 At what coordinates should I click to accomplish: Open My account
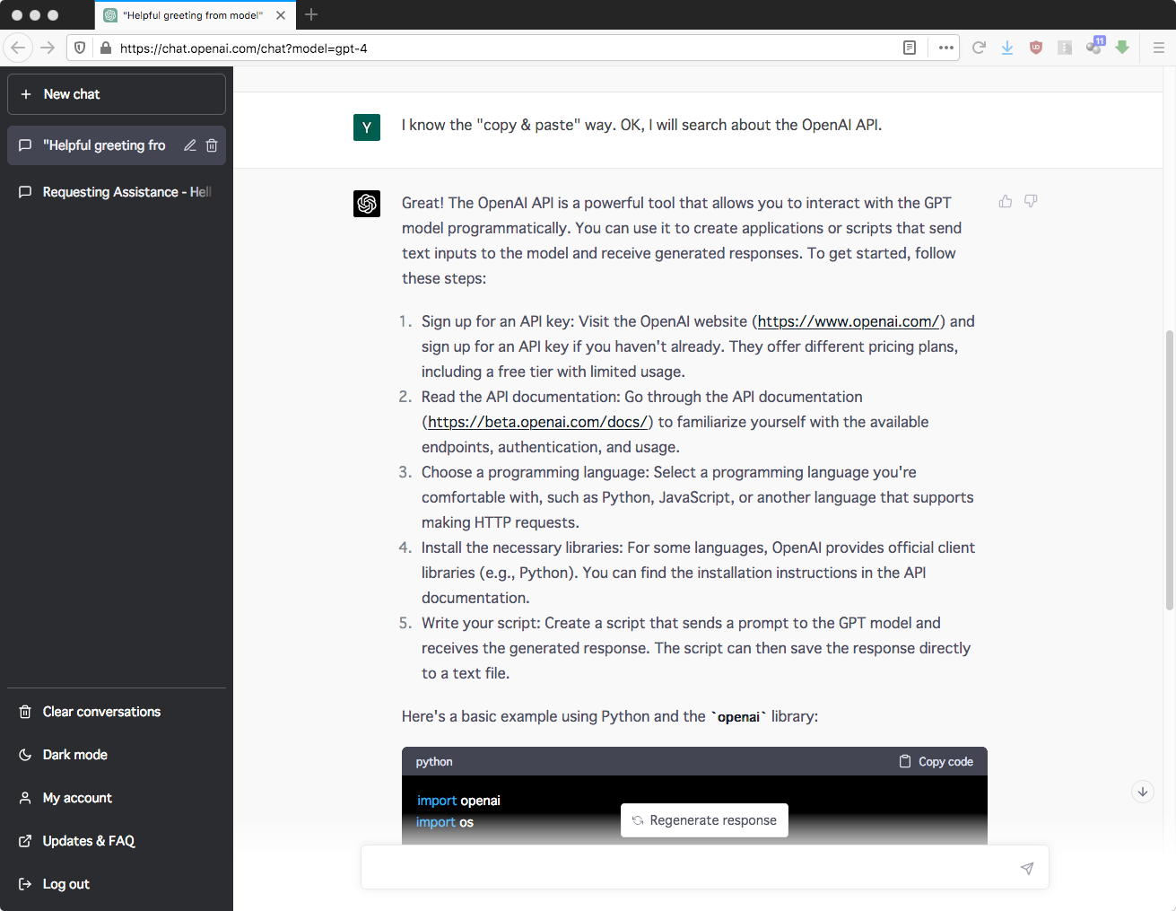tap(117, 798)
